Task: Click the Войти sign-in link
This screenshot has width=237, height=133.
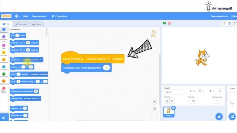Action: click(x=234, y=16)
